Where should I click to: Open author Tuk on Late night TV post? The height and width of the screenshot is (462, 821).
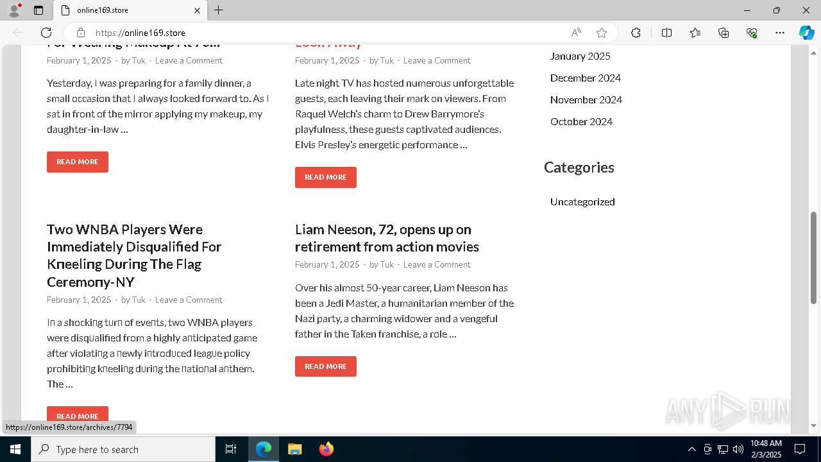(x=387, y=60)
